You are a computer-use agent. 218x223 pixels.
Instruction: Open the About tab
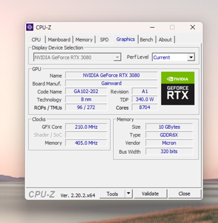tap(165, 39)
